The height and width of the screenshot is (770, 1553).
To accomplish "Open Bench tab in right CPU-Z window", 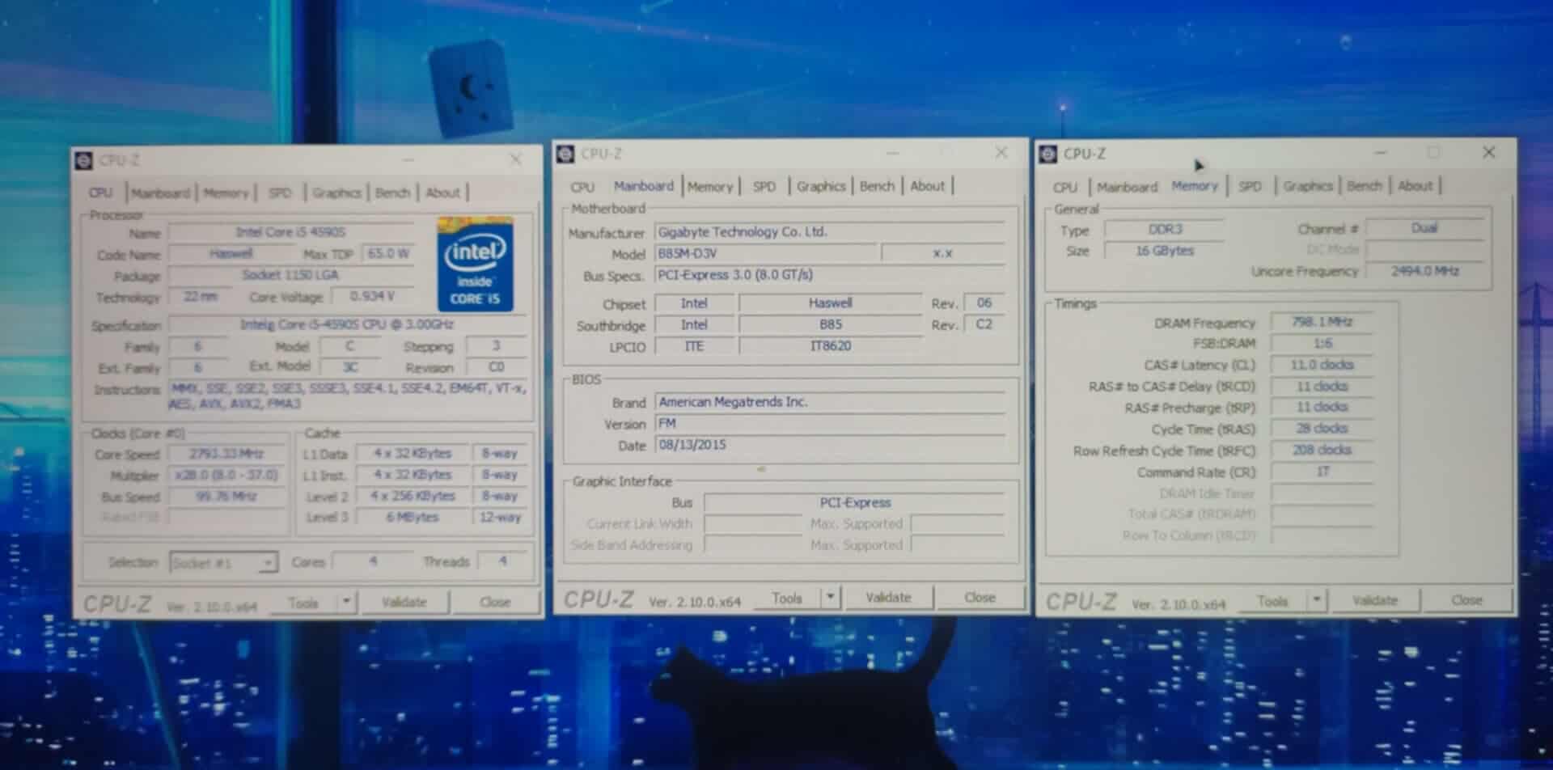I will (1364, 186).
